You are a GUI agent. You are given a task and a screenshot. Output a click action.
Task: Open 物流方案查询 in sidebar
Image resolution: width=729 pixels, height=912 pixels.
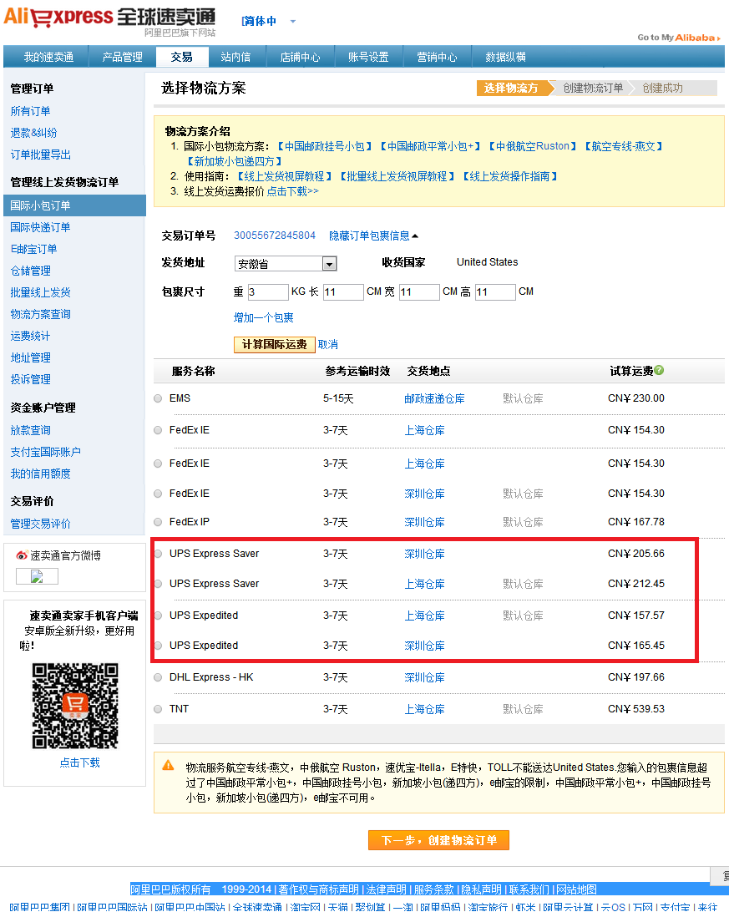click(40, 314)
